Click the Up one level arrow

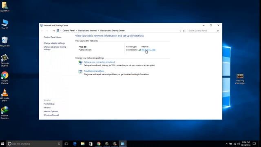click(x=54, y=31)
